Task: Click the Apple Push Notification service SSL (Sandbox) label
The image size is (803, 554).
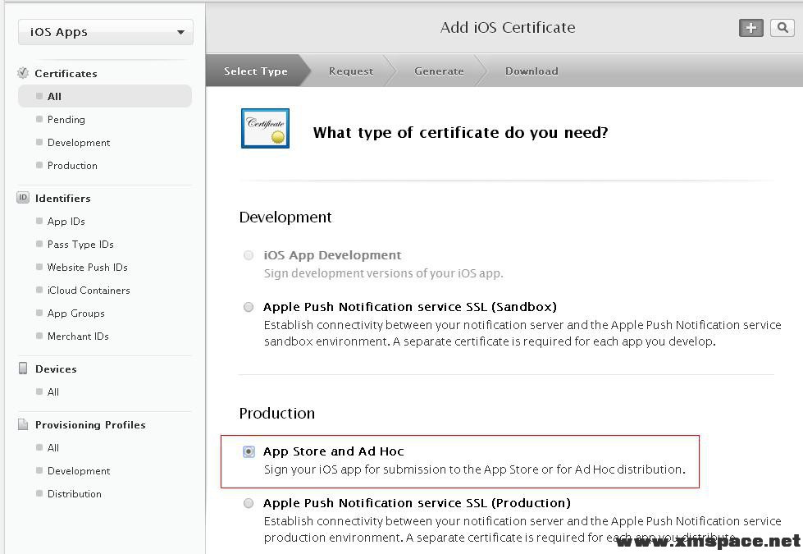Action: click(x=409, y=307)
